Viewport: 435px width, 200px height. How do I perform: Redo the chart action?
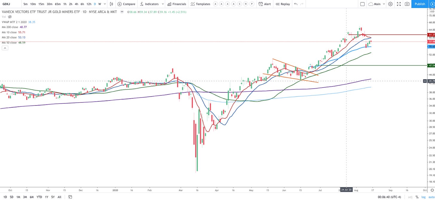click(302, 4)
